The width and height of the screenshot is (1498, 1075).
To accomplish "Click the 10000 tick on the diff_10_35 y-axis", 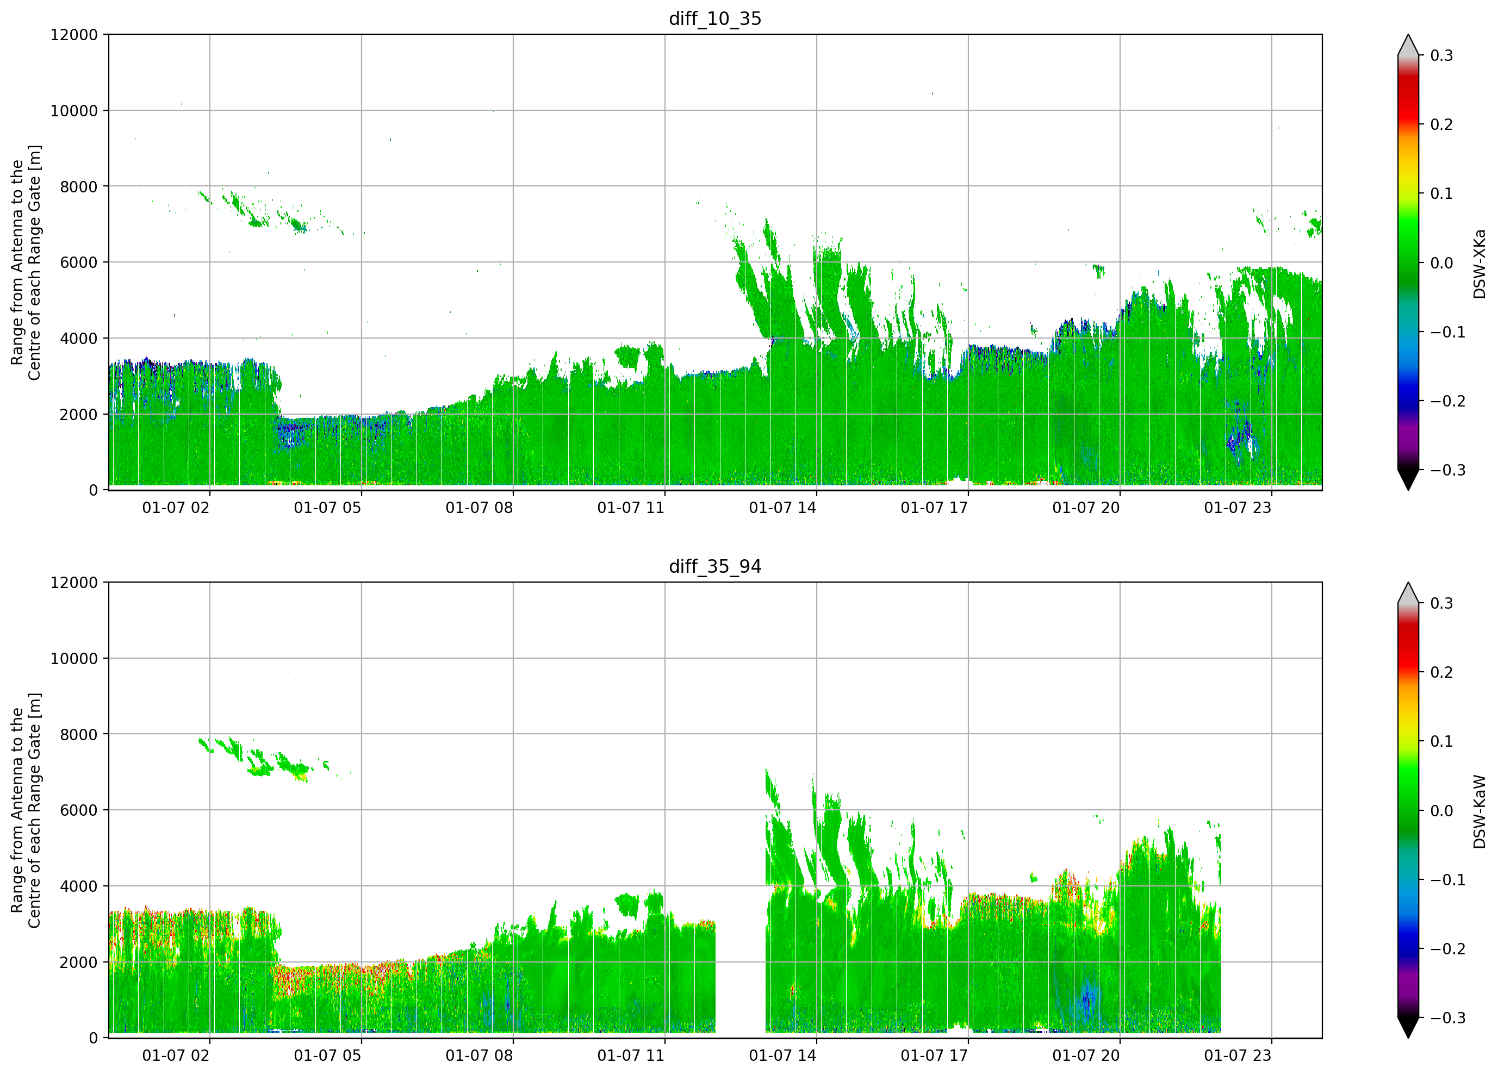I will pos(74,111).
